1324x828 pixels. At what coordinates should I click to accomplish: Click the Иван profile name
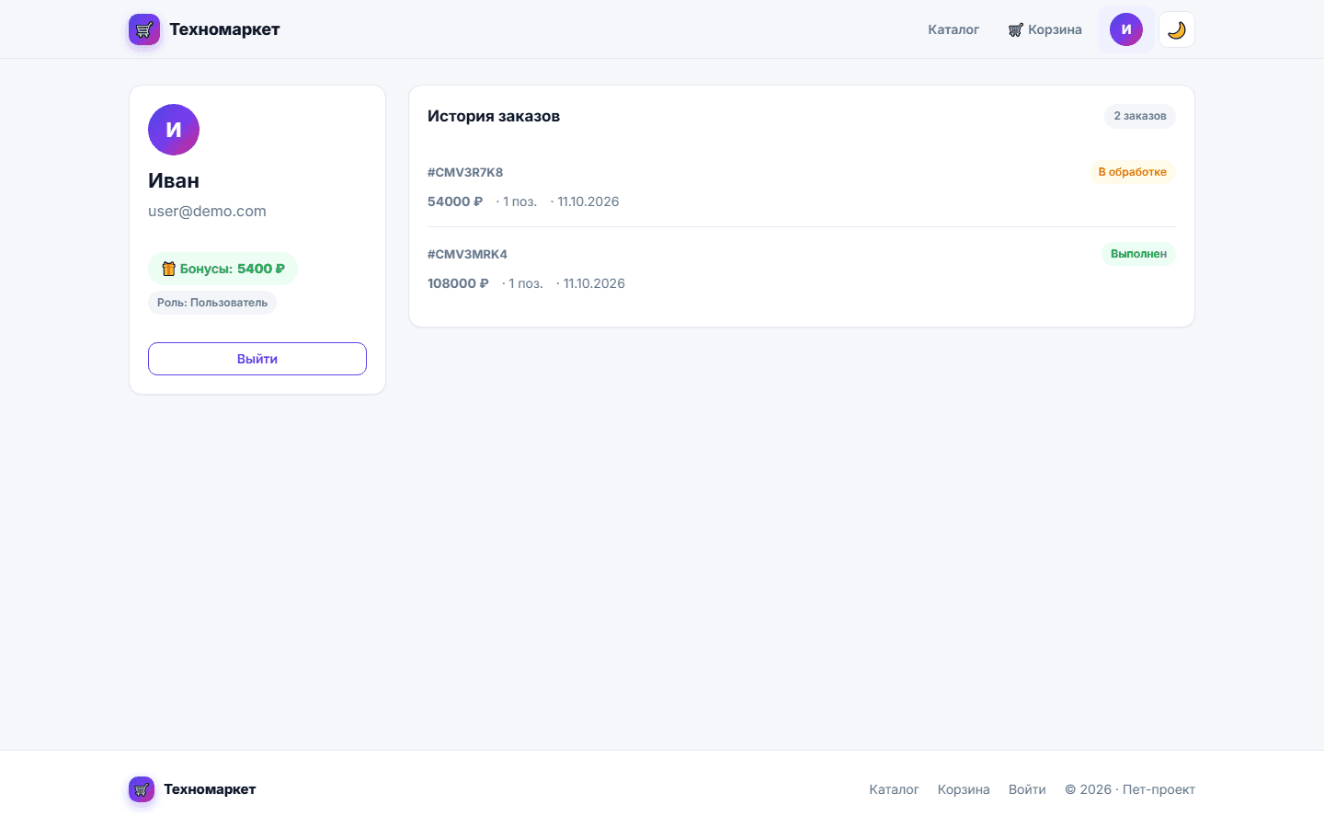pos(174,180)
